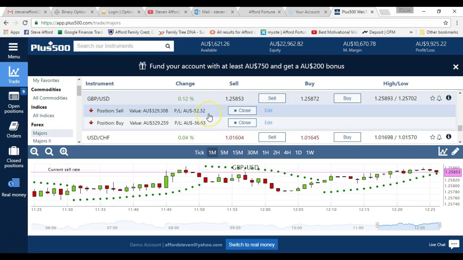
Task: Open Live Chat bubble
Action: pyautogui.click(x=454, y=244)
